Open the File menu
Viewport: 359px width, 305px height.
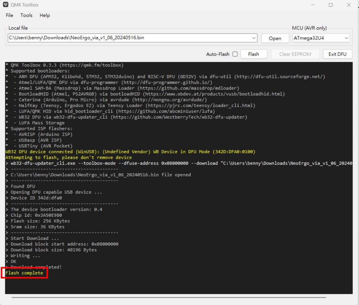click(10, 15)
